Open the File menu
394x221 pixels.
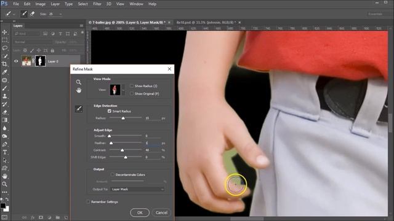[16, 4]
